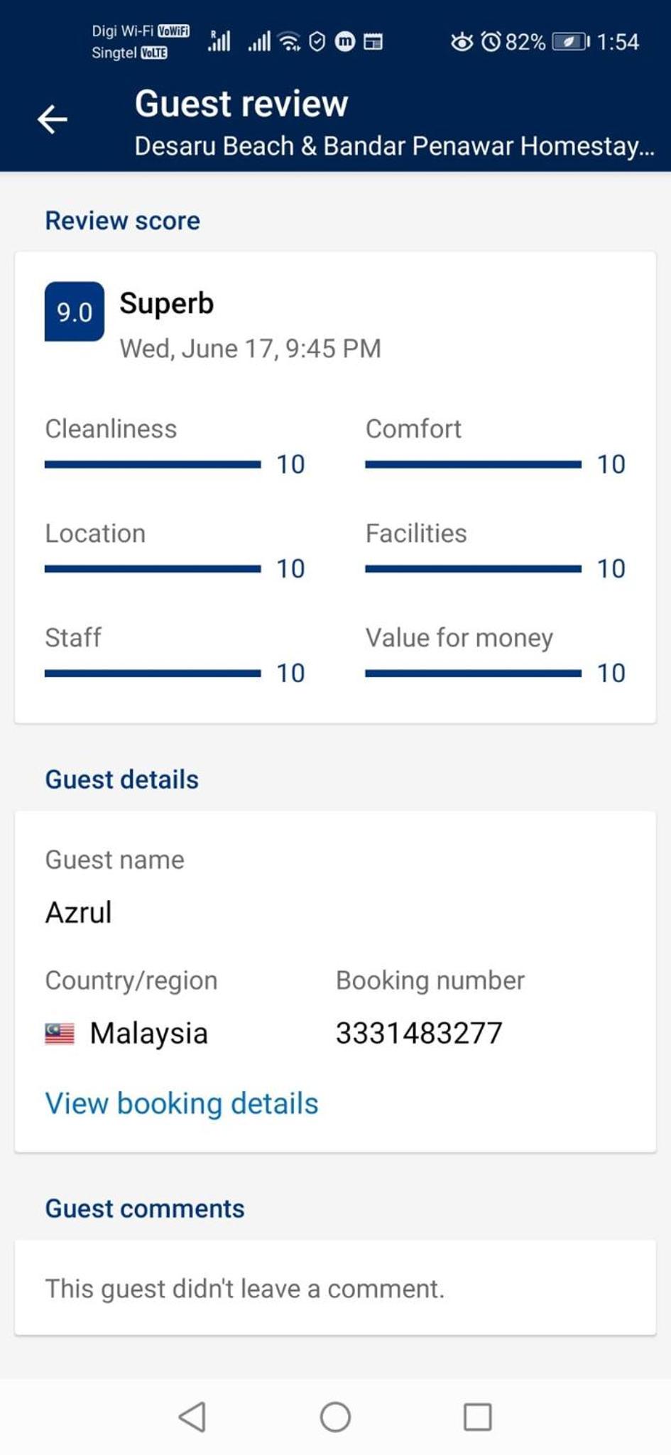Viewport: 671px width, 1455px height.
Task: Tap the alarm clock status icon
Action: [491, 42]
